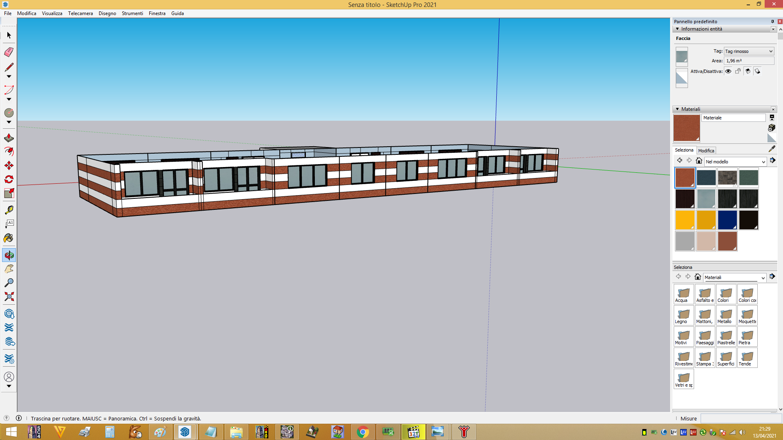Viewport: 783px width, 440px height.
Task: Click the Create Material icon
Action: pos(772,128)
